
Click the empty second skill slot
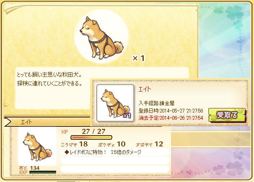click(115, 161)
